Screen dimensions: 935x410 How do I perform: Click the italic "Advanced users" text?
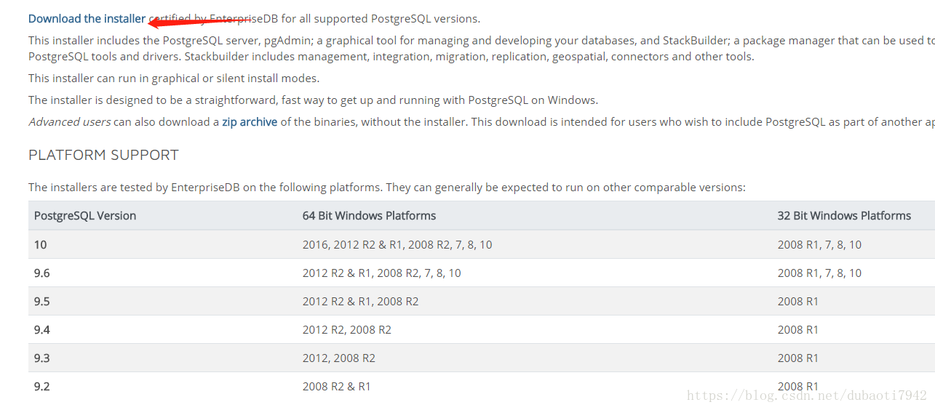[70, 122]
